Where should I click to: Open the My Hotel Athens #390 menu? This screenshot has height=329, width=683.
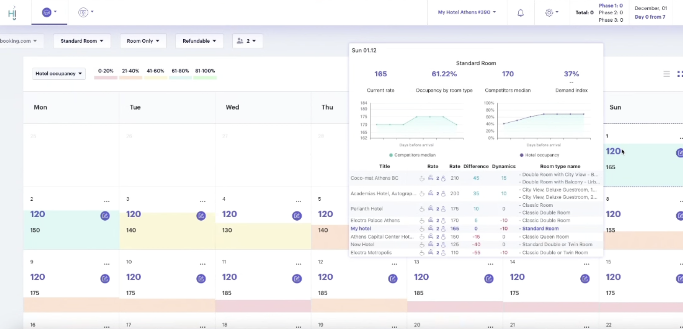tap(467, 12)
